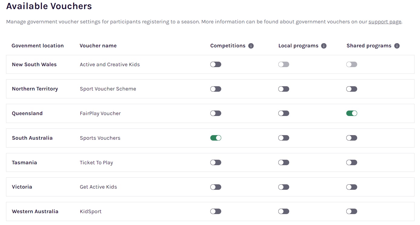Toggle Western Australia Local programs switch
Screen dimensions: 420x225
coord(284,211)
